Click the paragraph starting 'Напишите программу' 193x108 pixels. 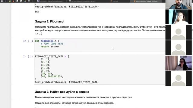coord(100,30)
